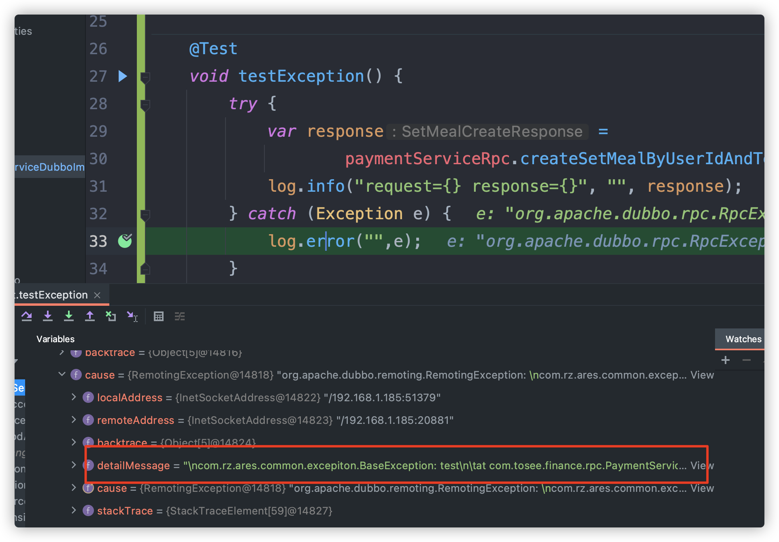
Task: Click View link for detailMessage value
Action: (702, 466)
